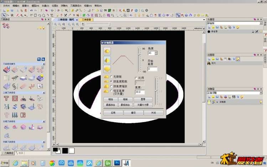Click the 2D engraving text toolpath icon
The width and height of the screenshot is (267, 167).
(x=6, y=98)
